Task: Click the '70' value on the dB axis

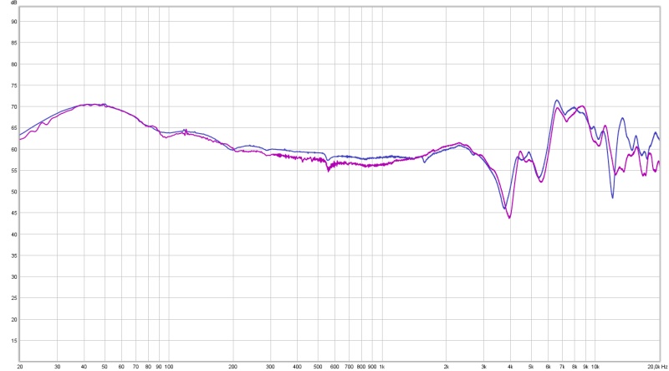Action: (13, 106)
